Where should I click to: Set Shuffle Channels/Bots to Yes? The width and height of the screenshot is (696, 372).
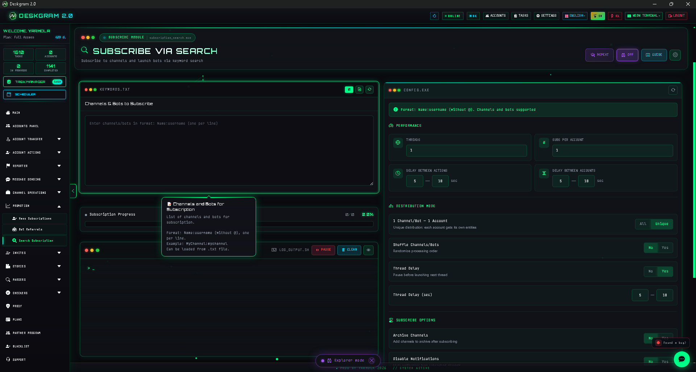click(x=665, y=248)
